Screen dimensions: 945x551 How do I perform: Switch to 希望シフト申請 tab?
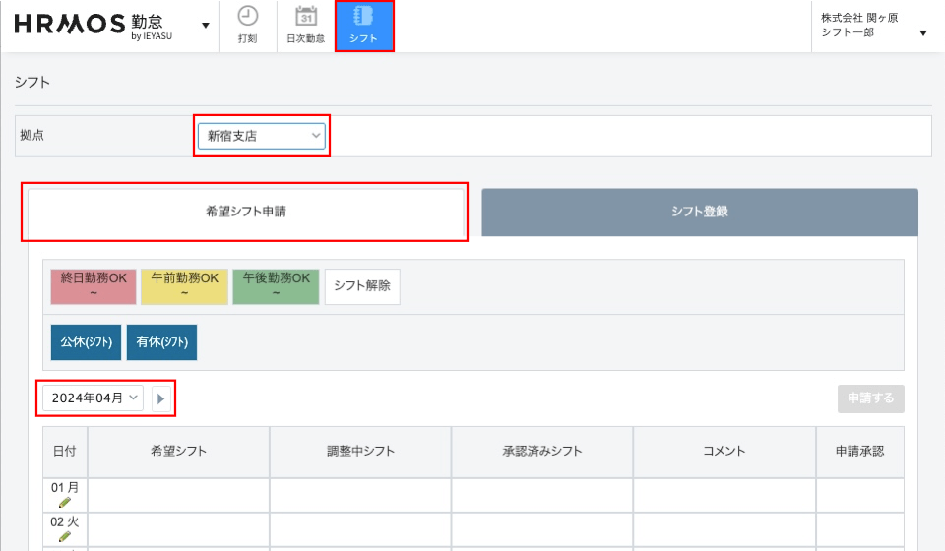[246, 212]
